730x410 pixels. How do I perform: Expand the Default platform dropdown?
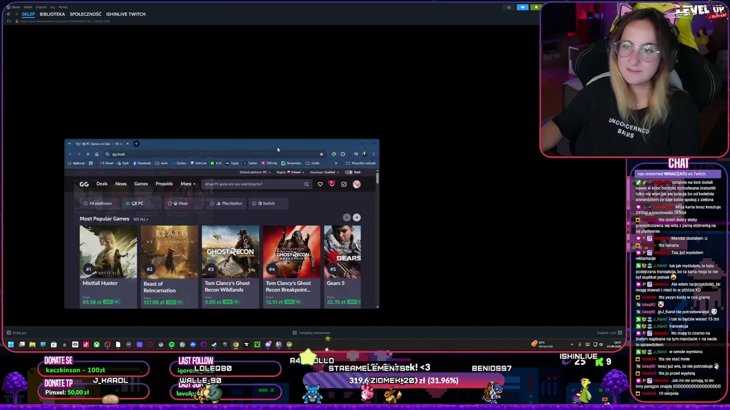click(x=255, y=172)
